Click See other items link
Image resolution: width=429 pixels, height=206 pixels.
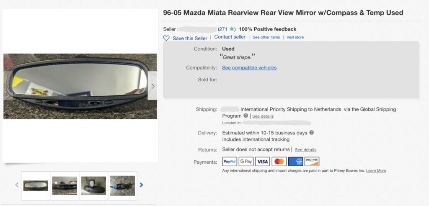266,37
